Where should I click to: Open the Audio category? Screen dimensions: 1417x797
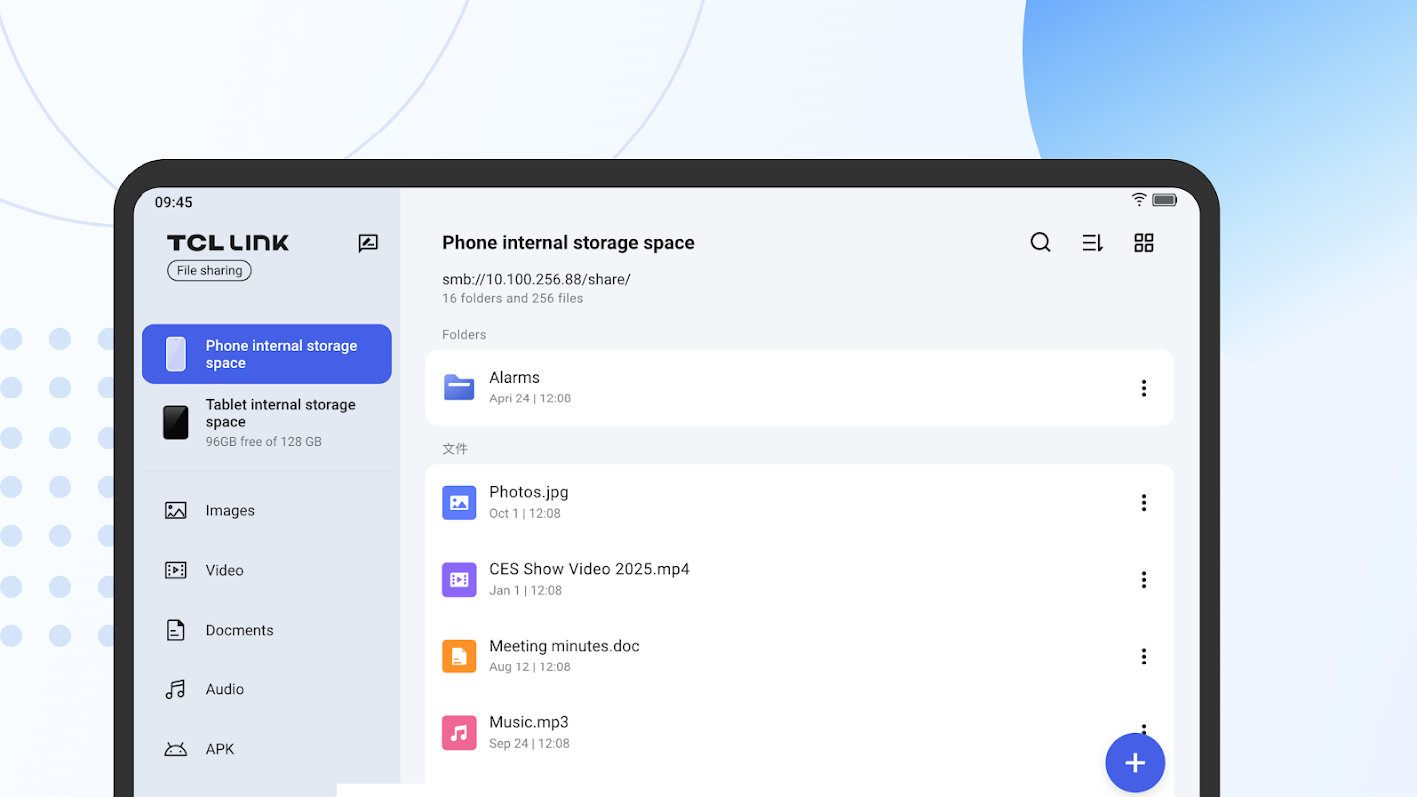267,690
